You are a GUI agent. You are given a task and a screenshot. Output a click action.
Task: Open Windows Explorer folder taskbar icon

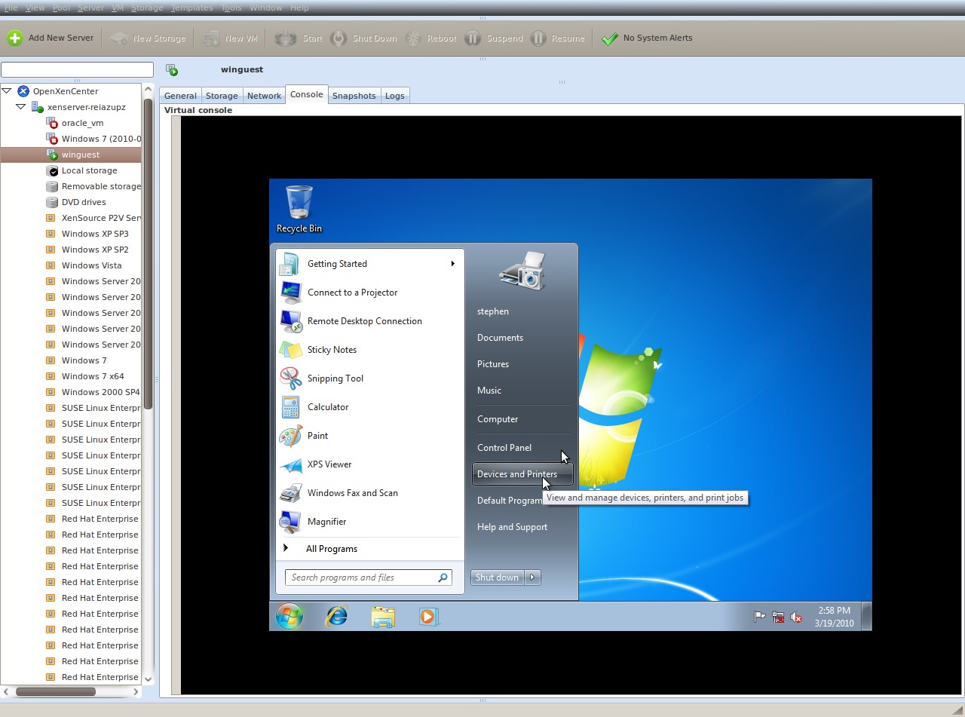[383, 616]
